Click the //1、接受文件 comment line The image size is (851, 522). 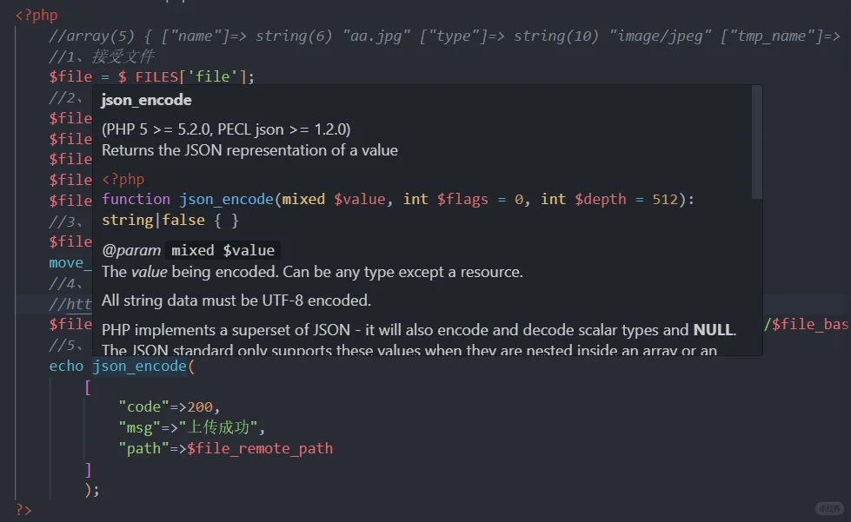[x=102, y=56]
